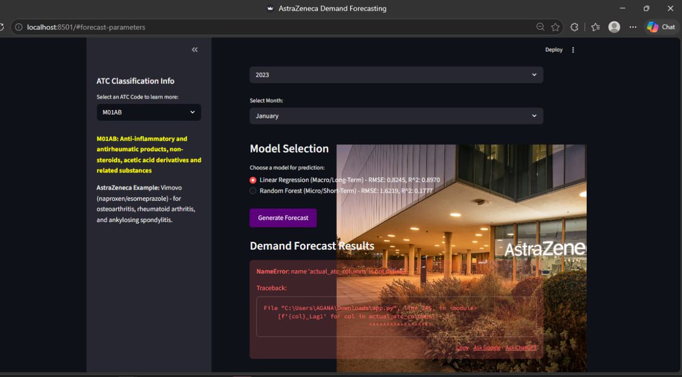Click the Ask Google link
Screen dimensions: 682x377
coord(487,347)
